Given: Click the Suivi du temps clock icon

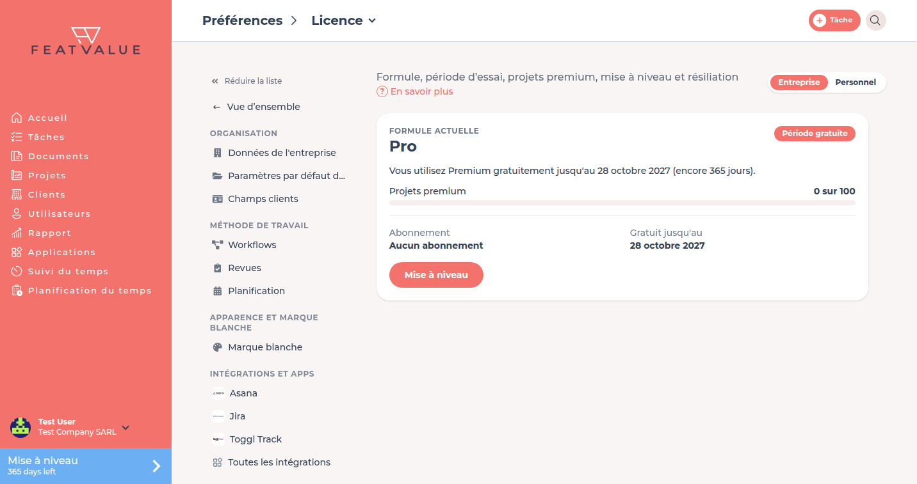Looking at the screenshot, I should tap(17, 271).
